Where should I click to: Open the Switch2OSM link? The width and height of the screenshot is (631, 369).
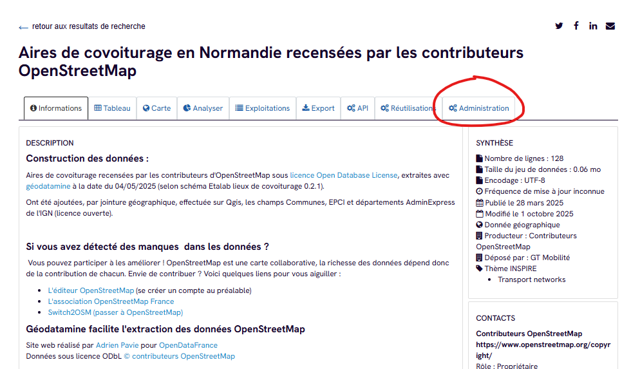pyautogui.click(x=115, y=312)
